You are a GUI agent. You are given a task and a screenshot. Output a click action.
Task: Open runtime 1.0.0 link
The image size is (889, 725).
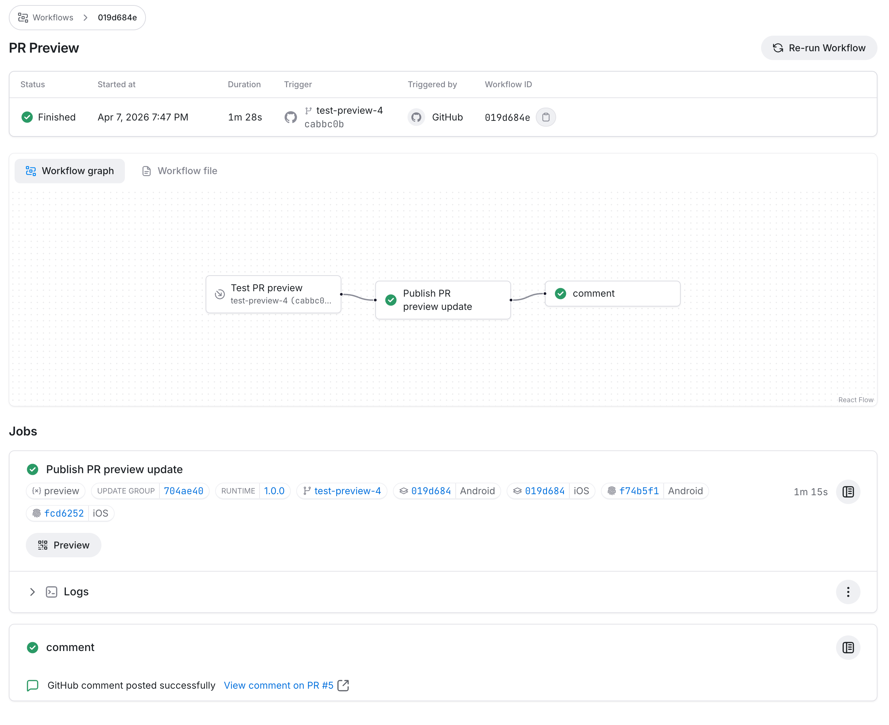(274, 491)
